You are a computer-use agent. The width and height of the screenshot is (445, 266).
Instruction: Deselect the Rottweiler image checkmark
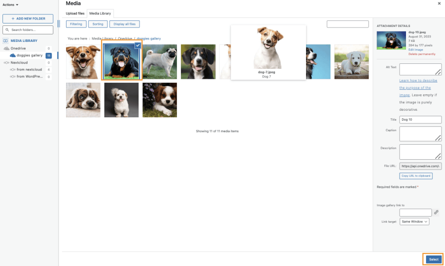pyautogui.click(x=137, y=45)
